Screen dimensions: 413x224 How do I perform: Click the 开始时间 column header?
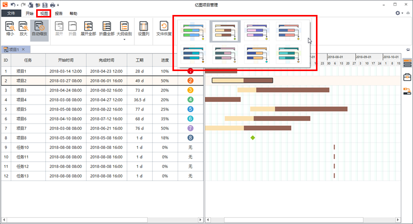coord(66,60)
